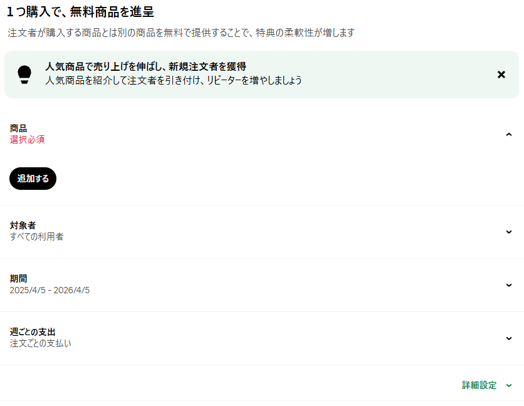This screenshot has height=406, width=524.
Task: Expand the 期間 section chevron
Action: pos(509,284)
